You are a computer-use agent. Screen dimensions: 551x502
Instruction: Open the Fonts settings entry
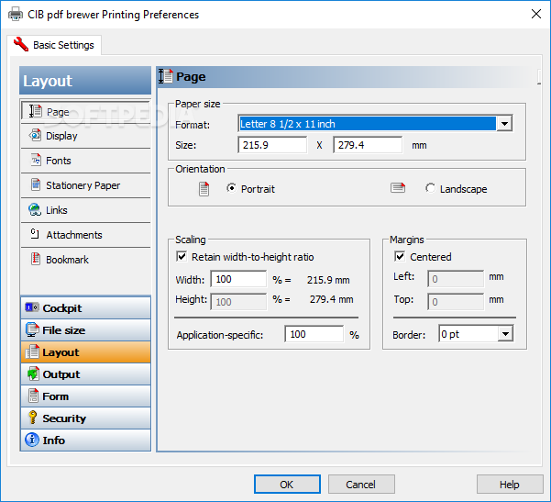tap(86, 161)
